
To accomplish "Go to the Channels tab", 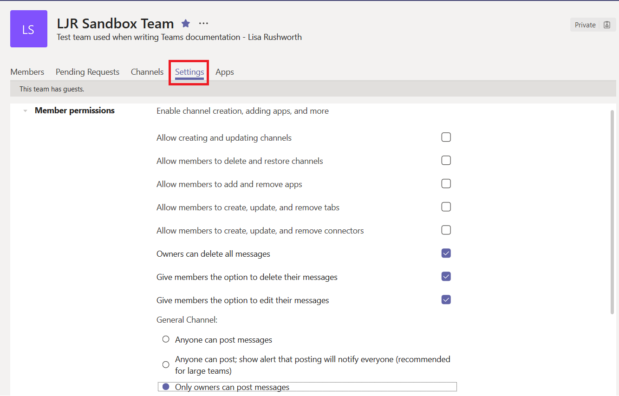I will (x=147, y=72).
